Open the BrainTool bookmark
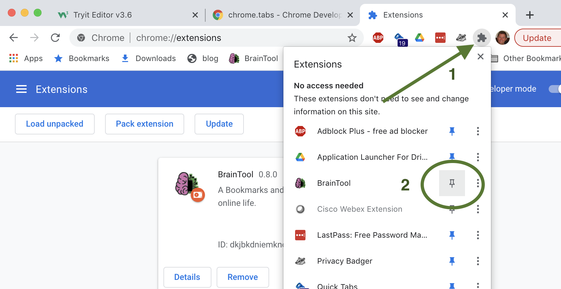The image size is (561, 289). pyautogui.click(x=254, y=58)
